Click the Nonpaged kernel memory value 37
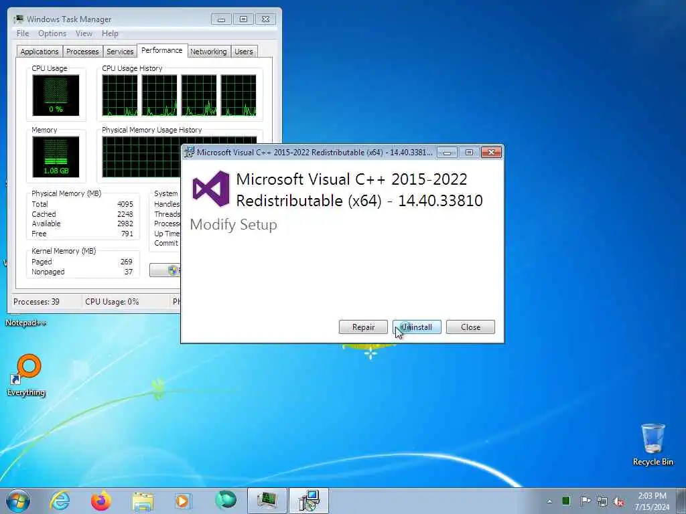 tap(129, 272)
